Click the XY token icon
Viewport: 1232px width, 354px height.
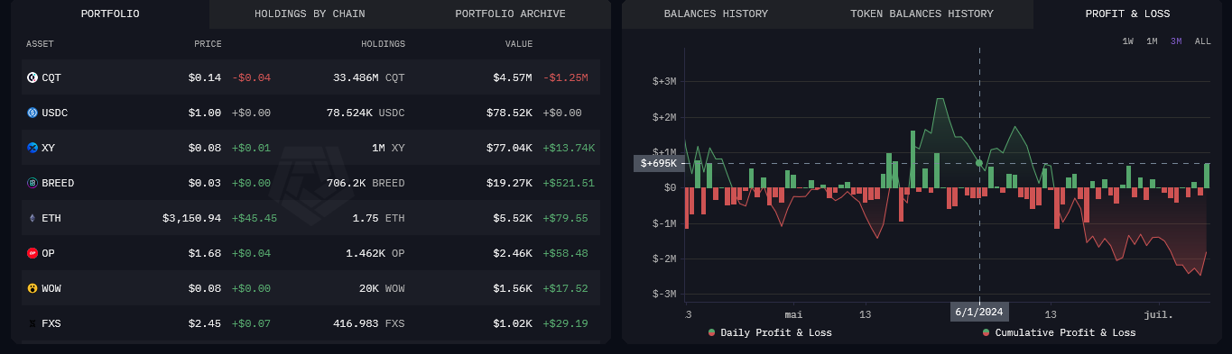[32, 148]
